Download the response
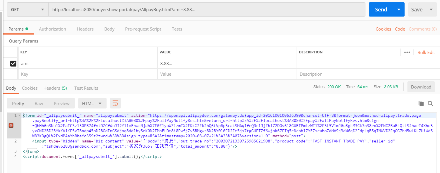 point(421,87)
